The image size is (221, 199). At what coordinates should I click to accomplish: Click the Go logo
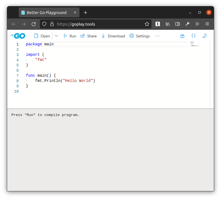[x=18, y=36]
